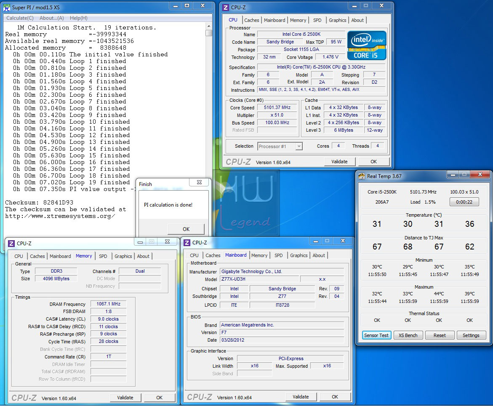Start XS Bench in Real Temp
Viewport: 493px width, 406px height.
point(408,335)
